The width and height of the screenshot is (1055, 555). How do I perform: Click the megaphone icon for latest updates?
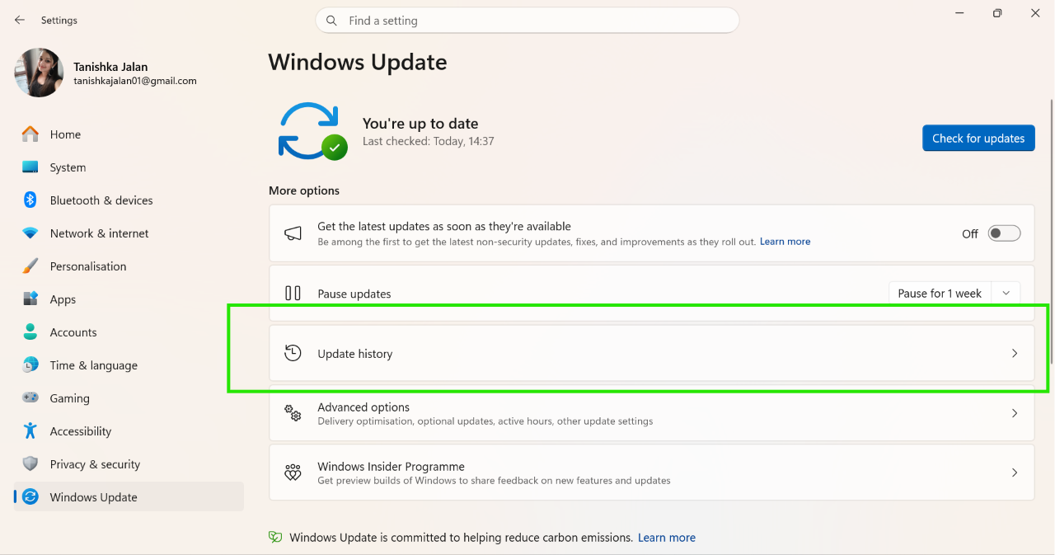click(x=293, y=233)
